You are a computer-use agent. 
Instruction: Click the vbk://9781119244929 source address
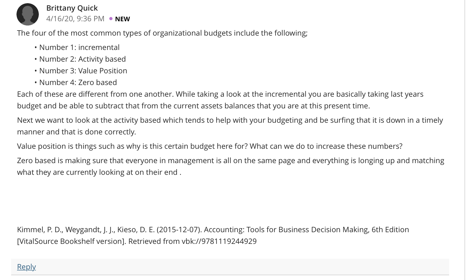219,241
